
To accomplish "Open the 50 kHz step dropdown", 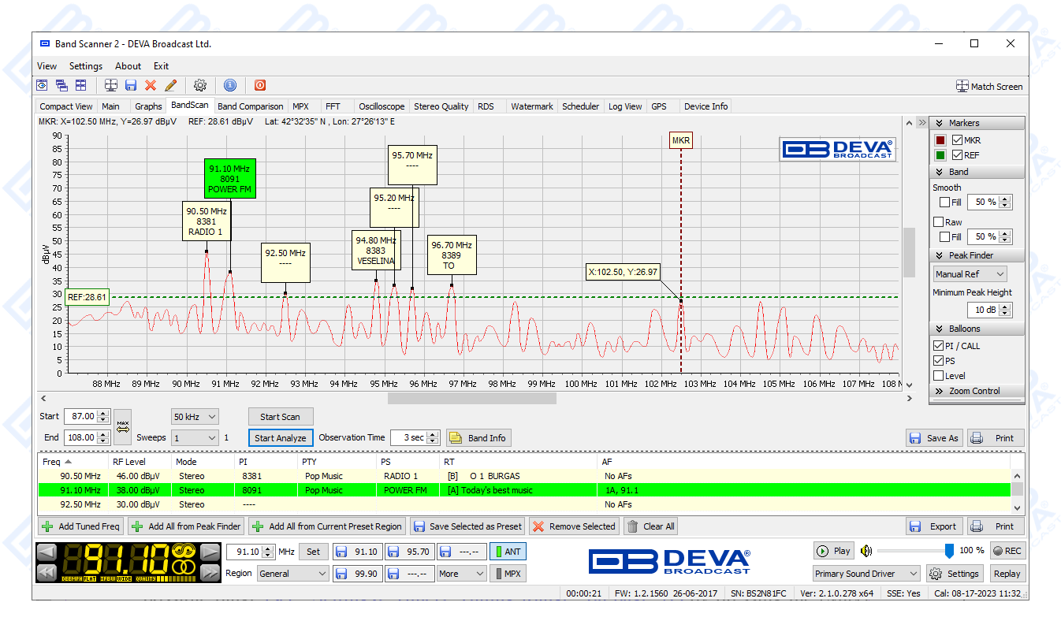I will pos(195,416).
